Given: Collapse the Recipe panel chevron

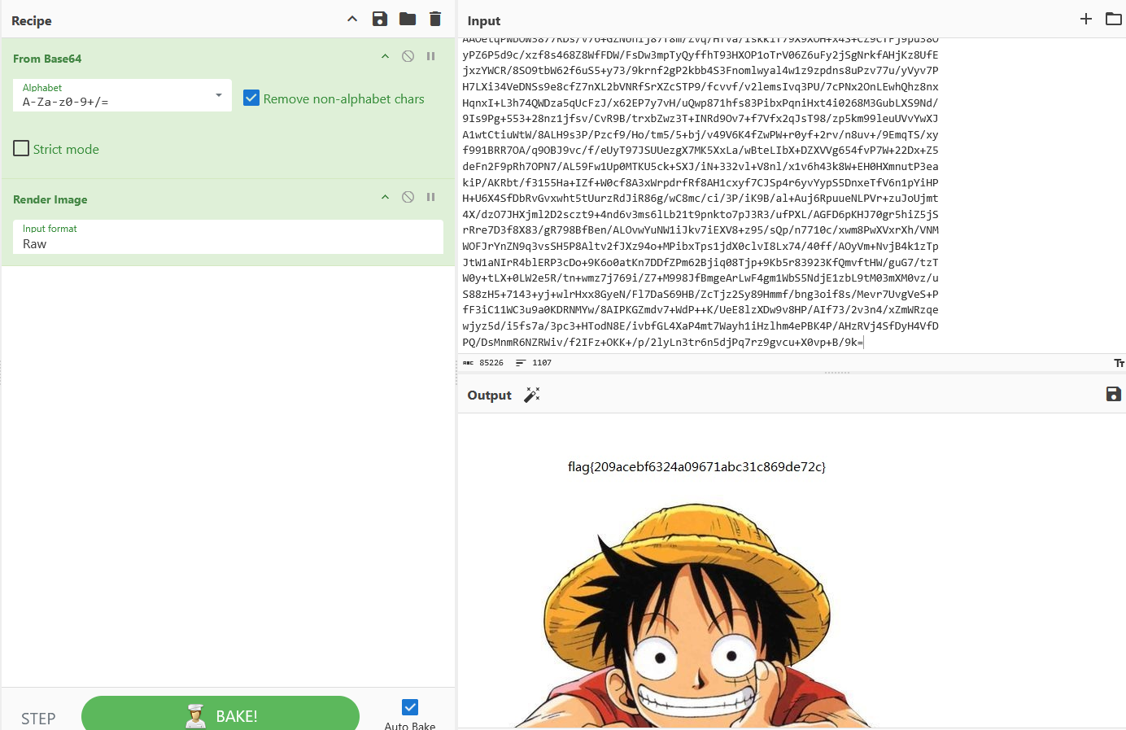Looking at the screenshot, I should (352, 19).
